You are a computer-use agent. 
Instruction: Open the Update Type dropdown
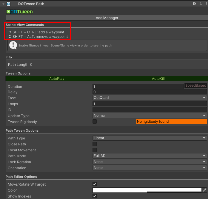coord(150,116)
